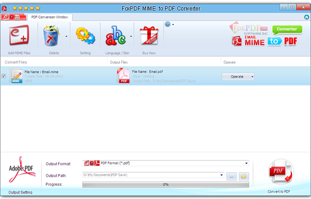Click the browse "..." path button
Viewport: 311px width, 199px height.
pyautogui.click(x=231, y=176)
